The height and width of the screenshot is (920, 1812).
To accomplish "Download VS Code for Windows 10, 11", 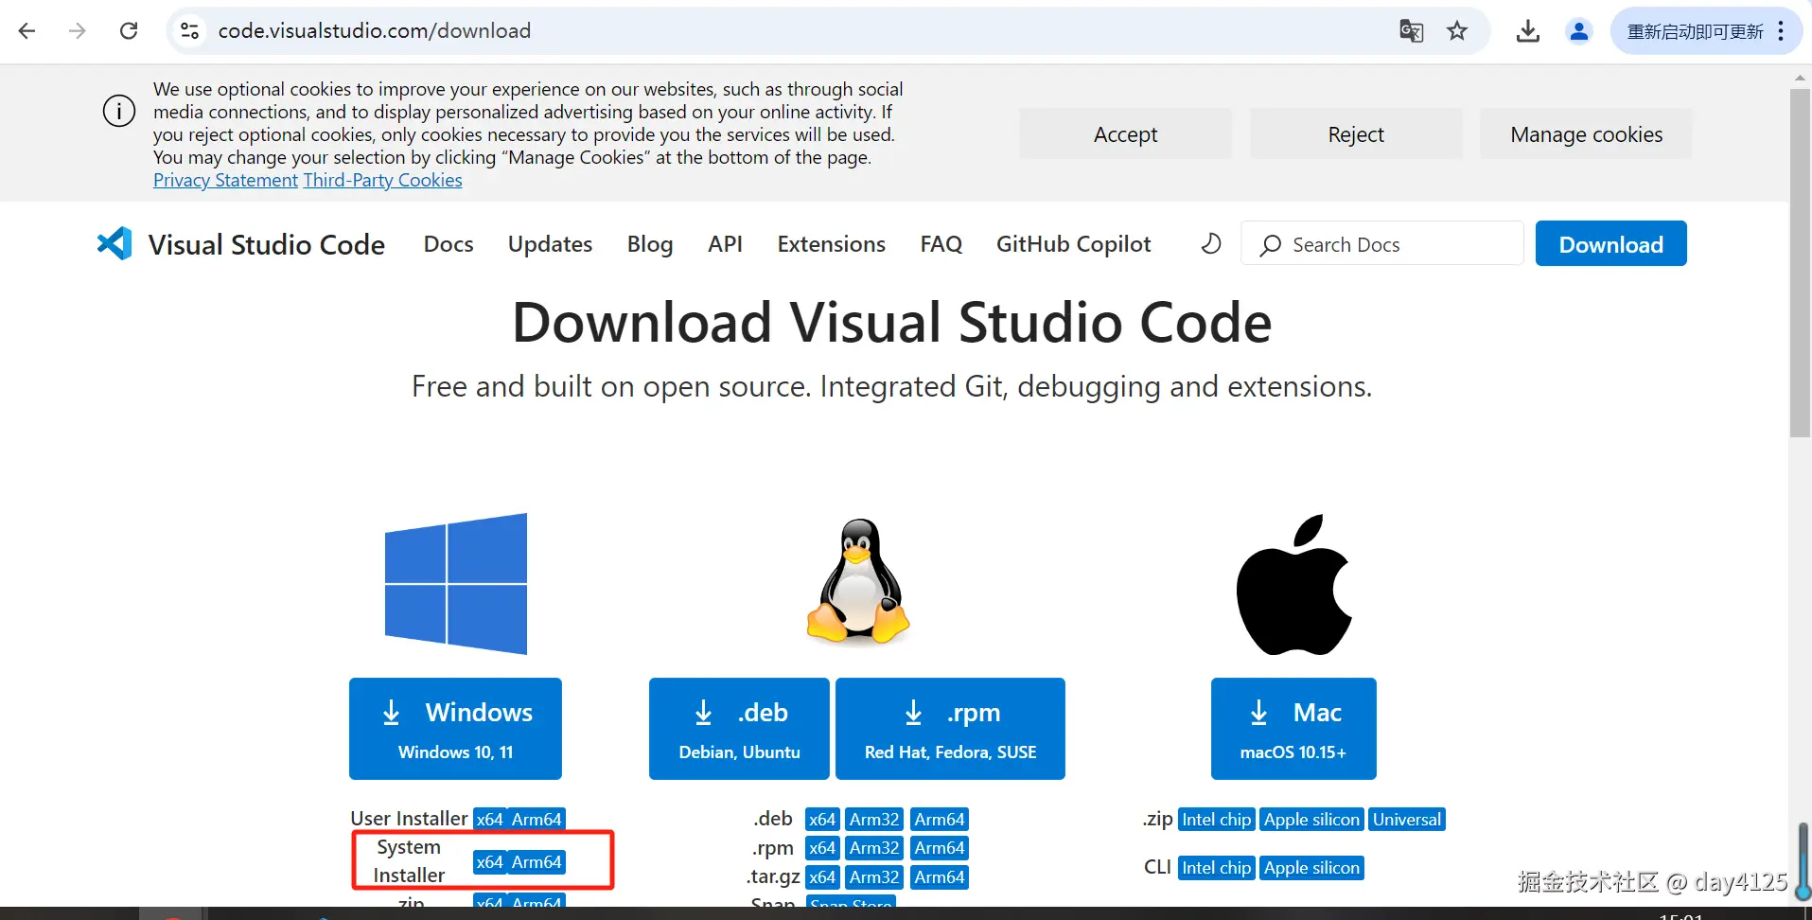I will (455, 729).
